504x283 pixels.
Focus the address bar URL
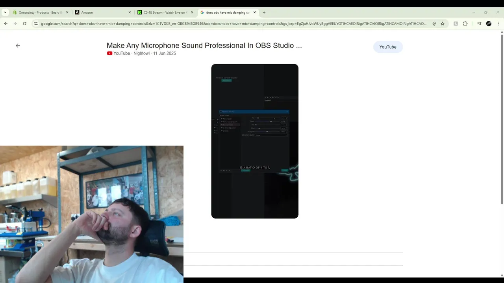(233, 24)
